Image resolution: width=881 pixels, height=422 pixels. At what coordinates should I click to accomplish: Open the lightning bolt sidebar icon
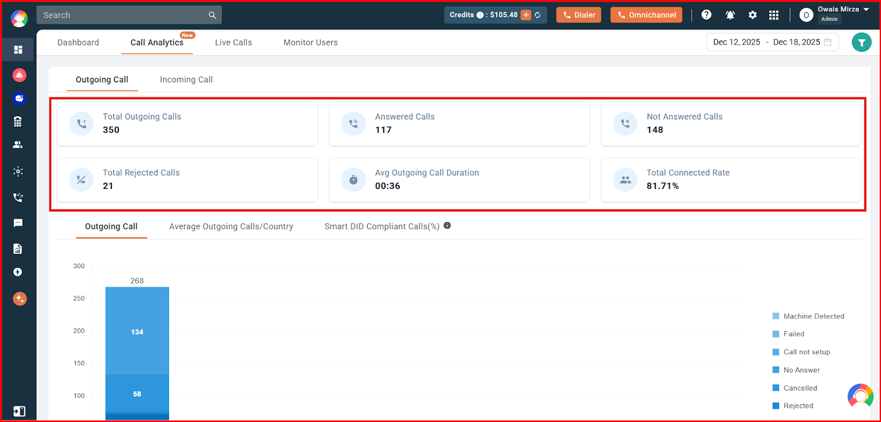(18, 272)
